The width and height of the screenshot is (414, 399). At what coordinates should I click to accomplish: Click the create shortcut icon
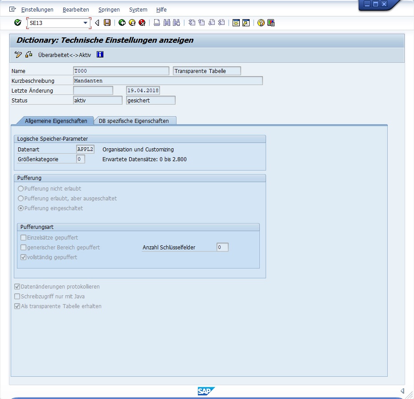point(246,23)
